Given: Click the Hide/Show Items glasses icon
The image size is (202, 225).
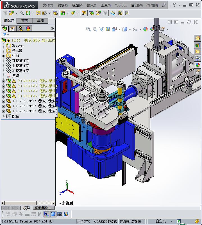Looking at the screenshot, I should (x=135, y=29).
